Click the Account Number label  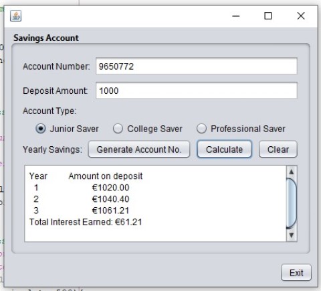56,66
